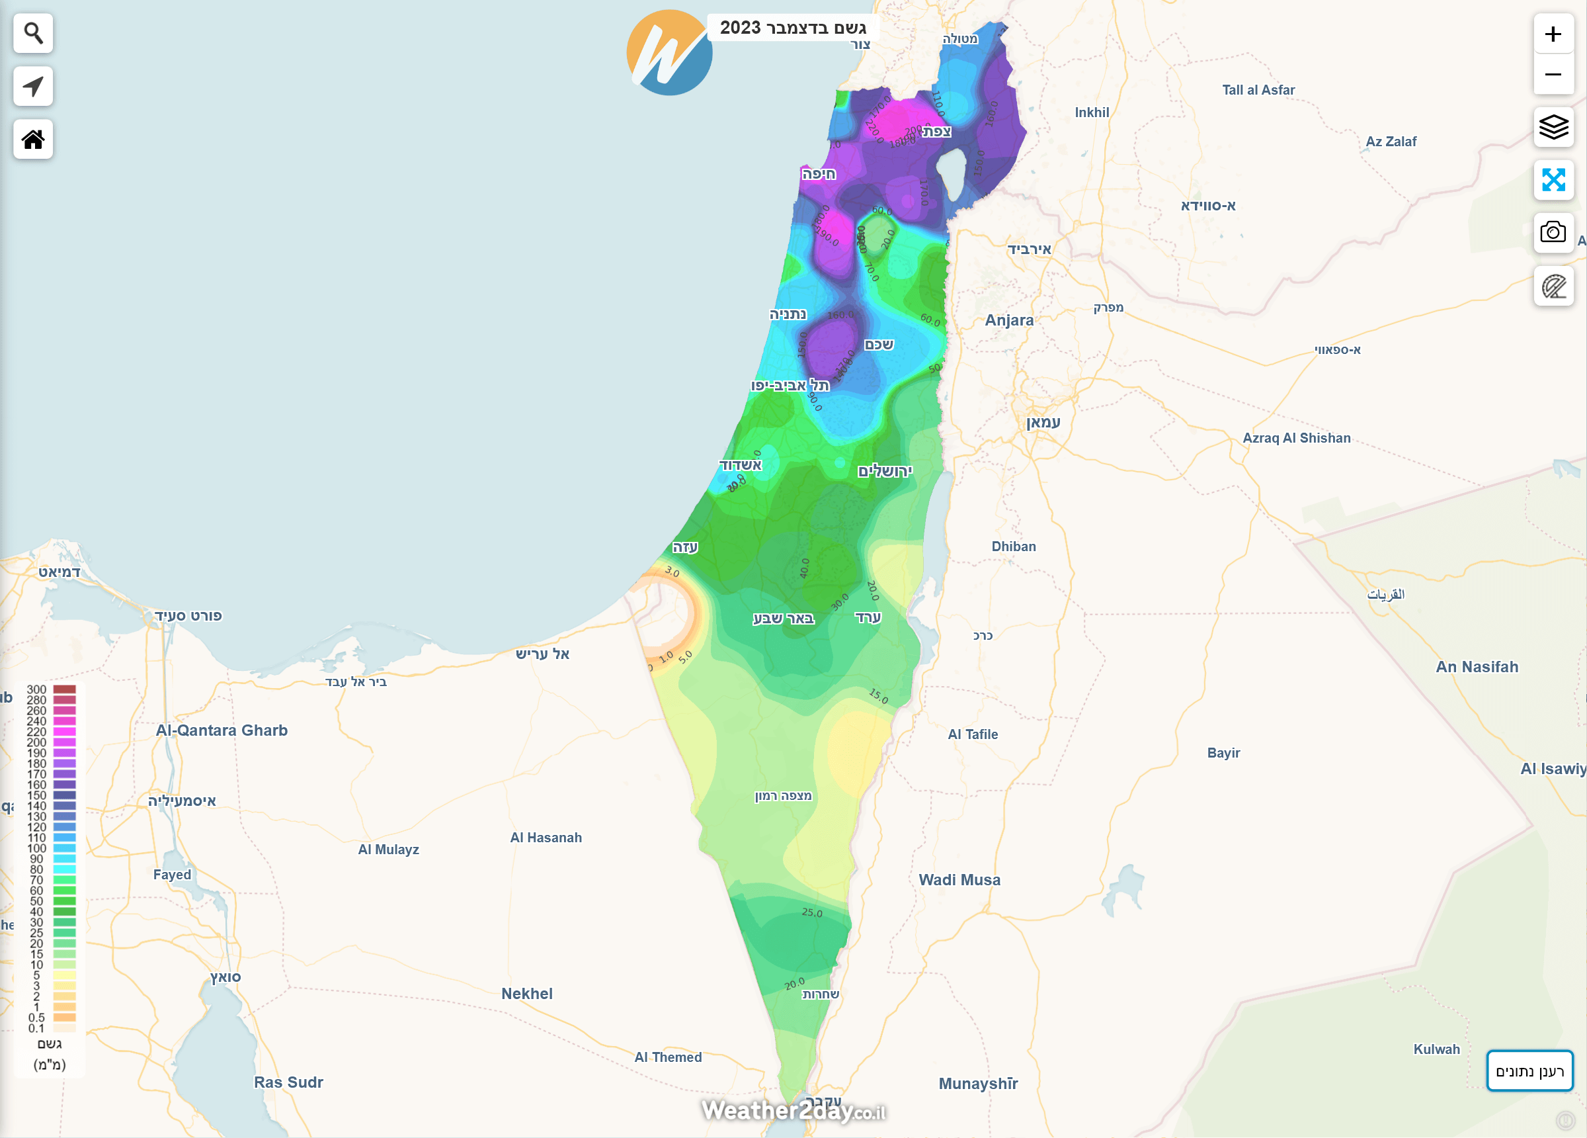Click the 100 mm cyan legend swatch
Screen dimensions: 1587x1138
(x=64, y=848)
